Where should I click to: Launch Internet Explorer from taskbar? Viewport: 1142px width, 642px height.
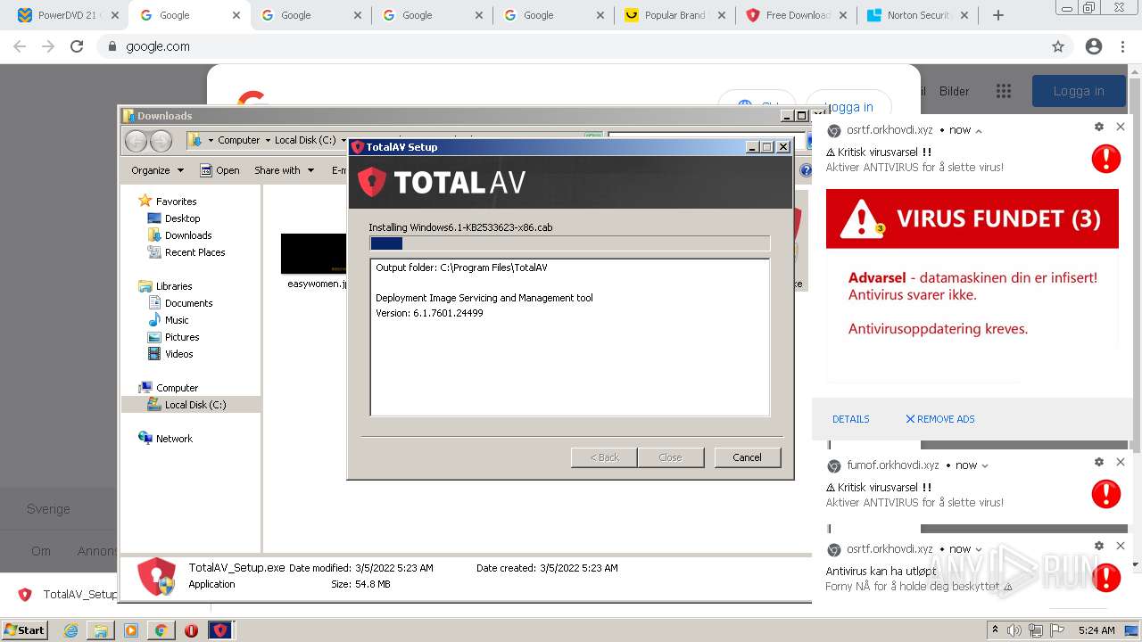point(71,630)
